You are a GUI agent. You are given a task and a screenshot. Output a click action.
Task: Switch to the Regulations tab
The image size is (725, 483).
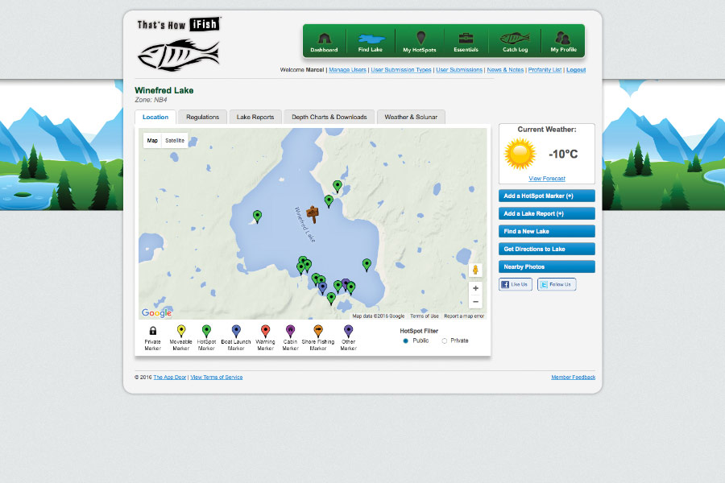[x=202, y=117]
